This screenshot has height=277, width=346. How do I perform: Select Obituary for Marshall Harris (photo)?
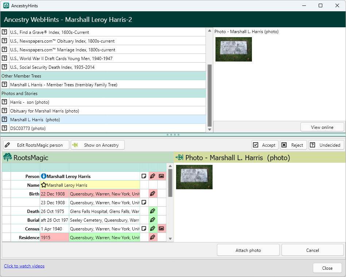(x=108, y=111)
